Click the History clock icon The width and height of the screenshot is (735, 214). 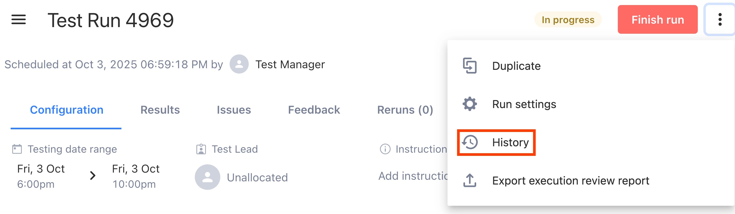tap(470, 143)
